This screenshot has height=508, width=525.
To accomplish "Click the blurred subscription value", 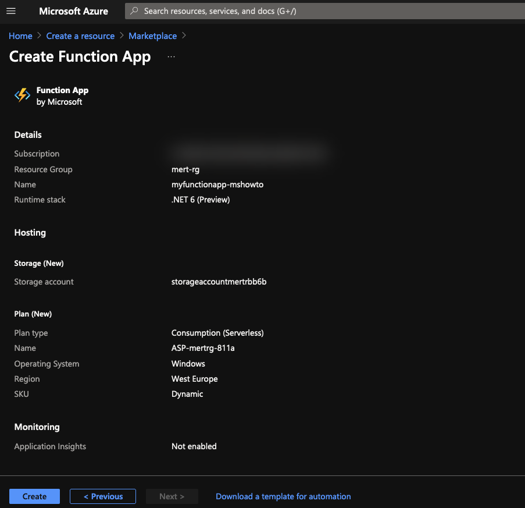I will click(x=249, y=154).
